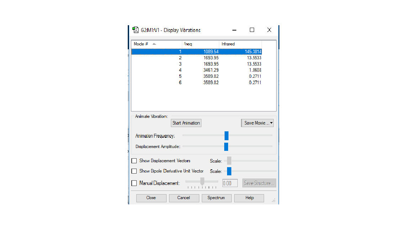Image resolution: width=410 pixels, height=230 pixels.
Task: Select mode 4 with frequency 3461.29
Action: tap(196, 70)
